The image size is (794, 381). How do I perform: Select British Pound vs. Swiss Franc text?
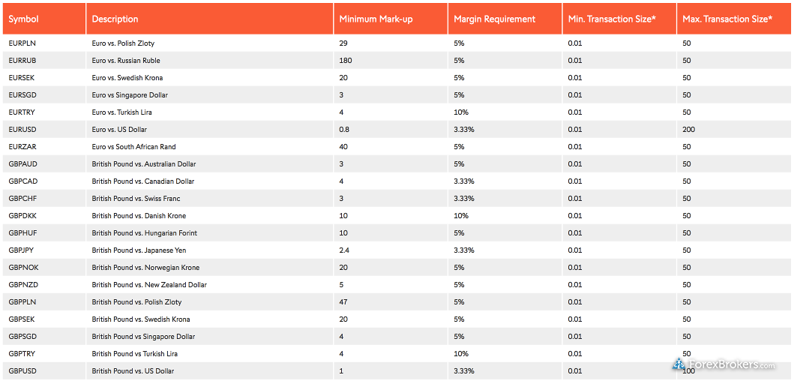[136, 199]
